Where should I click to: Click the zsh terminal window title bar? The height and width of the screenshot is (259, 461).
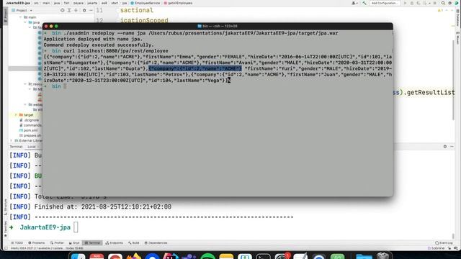click(218, 26)
